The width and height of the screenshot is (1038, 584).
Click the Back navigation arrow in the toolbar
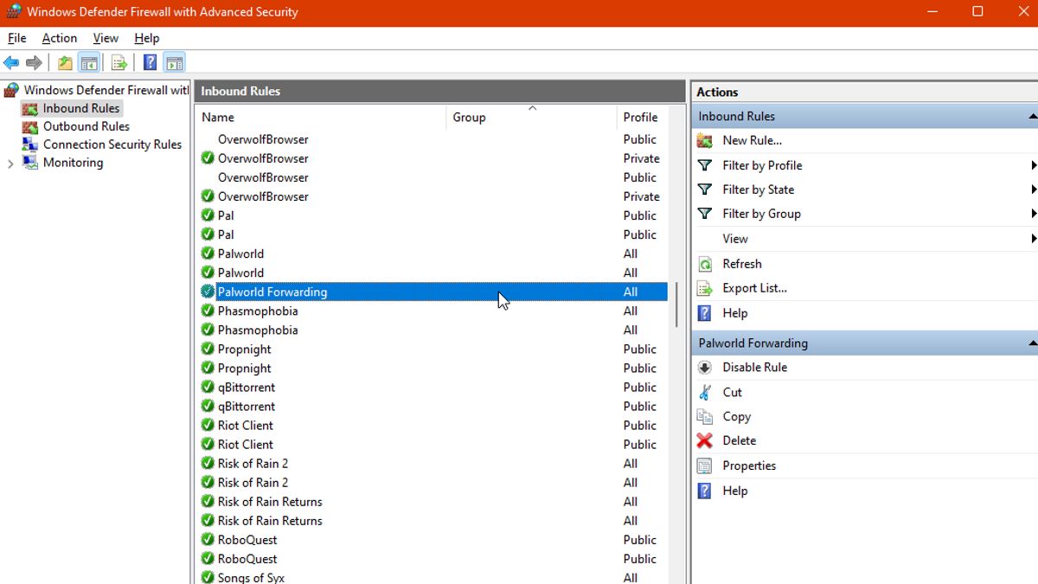pos(11,61)
